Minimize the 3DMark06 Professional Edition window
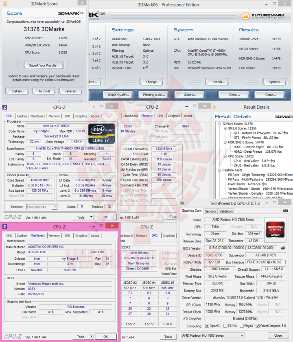 click(267, 4)
